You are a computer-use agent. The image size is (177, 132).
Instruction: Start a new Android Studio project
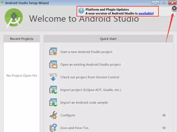(x=86, y=52)
